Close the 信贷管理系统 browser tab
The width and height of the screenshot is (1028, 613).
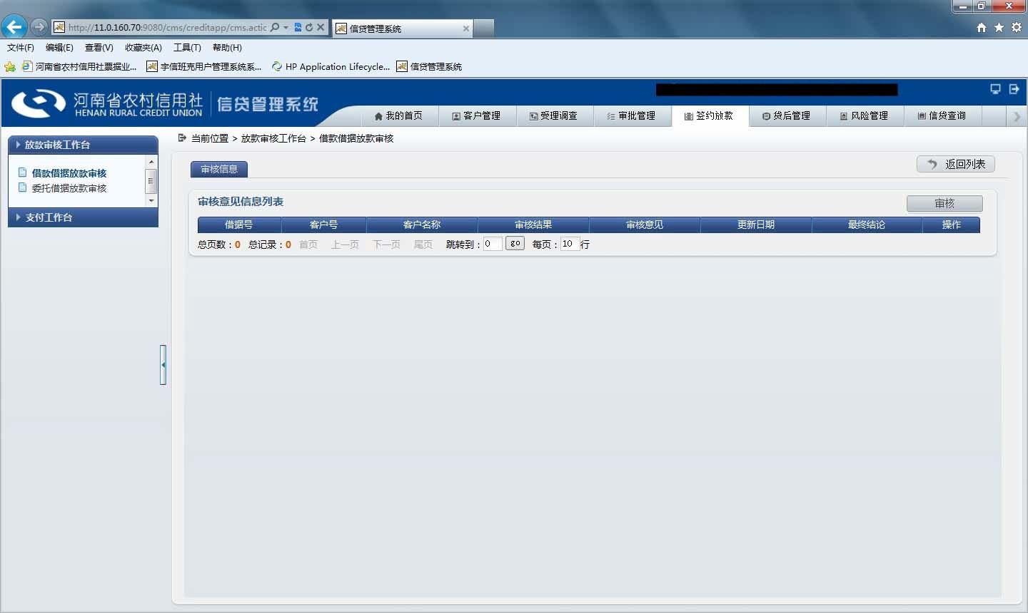466,29
